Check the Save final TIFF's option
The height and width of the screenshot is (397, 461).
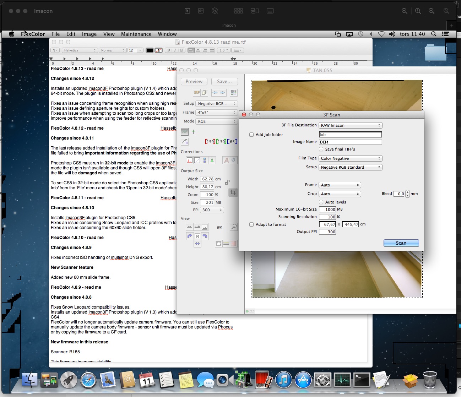[x=321, y=149]
